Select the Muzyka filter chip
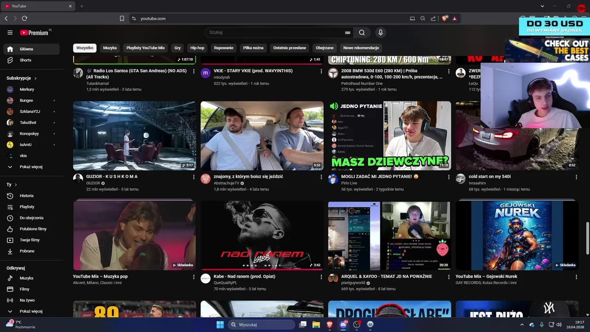Screen dimensions: 590x332 pyautogui.click(x=110, y=48)
